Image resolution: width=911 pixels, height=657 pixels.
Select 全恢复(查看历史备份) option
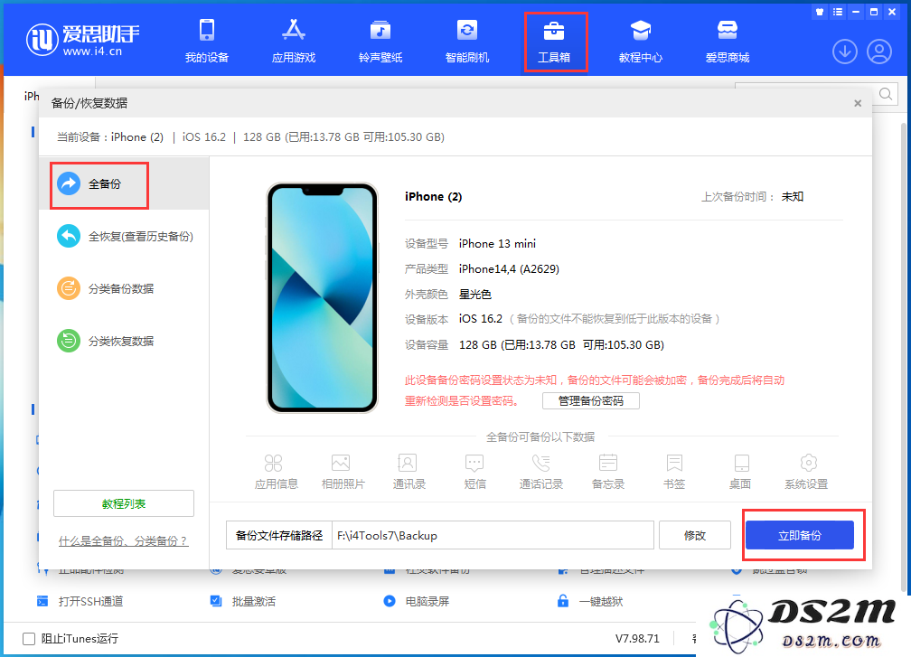pos(125,236)
